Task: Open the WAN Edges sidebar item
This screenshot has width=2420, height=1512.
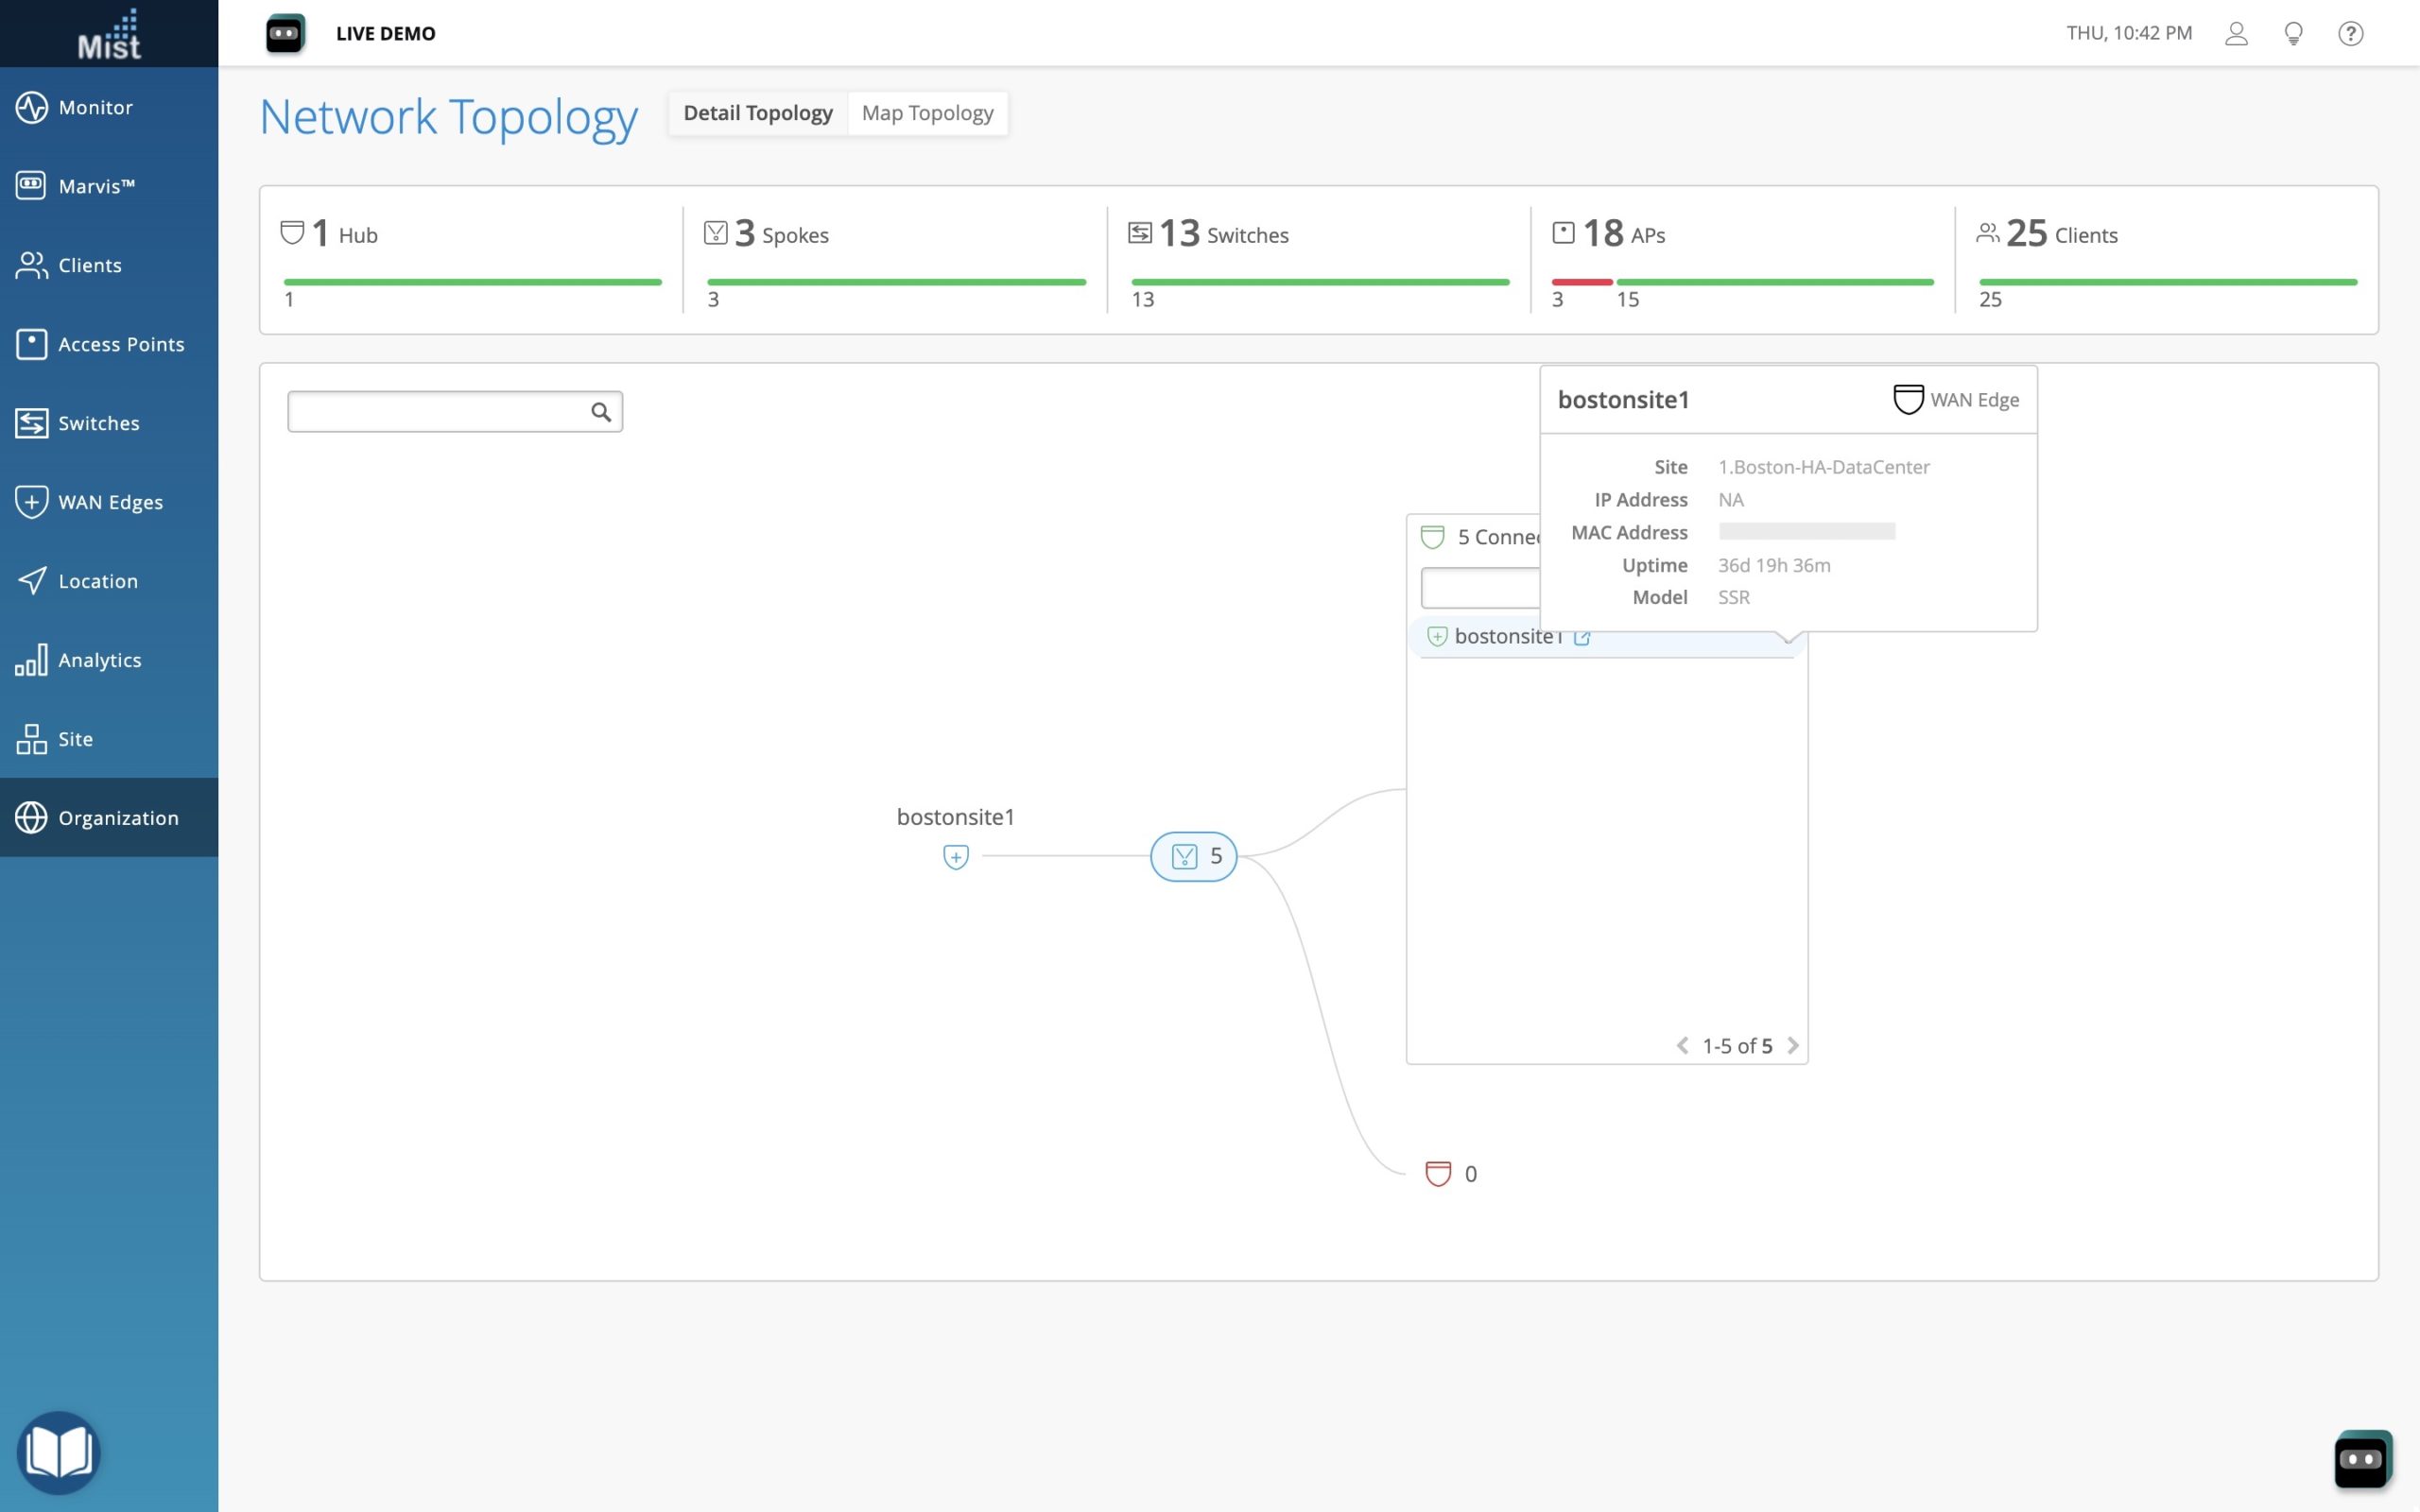Action: pyautogui.click(x=110, y=502)
